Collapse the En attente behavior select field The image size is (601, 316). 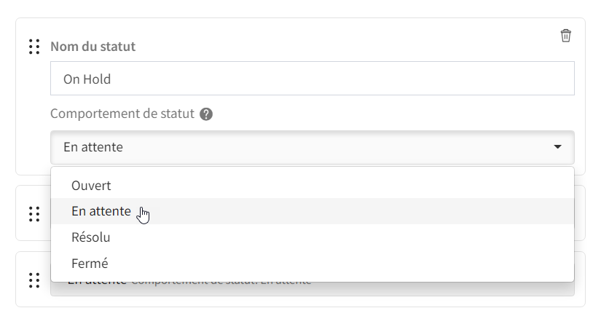tap(313, 148)
